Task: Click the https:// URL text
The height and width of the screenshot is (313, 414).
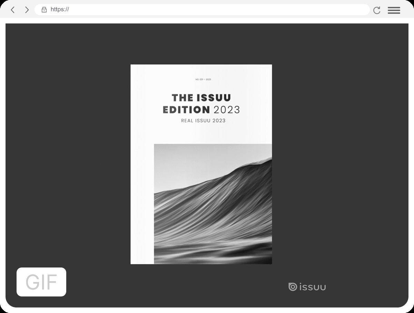Action: coord(60,10)
